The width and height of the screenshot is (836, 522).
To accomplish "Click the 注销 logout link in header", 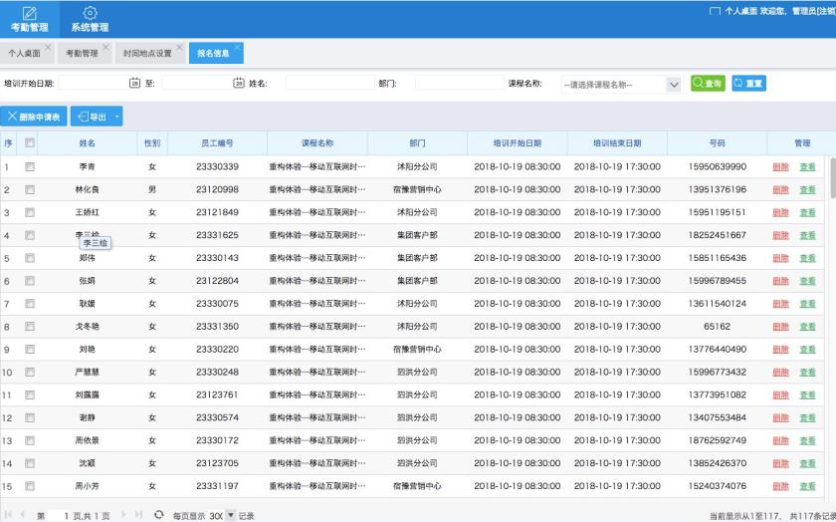I will [x=827, y=11].
